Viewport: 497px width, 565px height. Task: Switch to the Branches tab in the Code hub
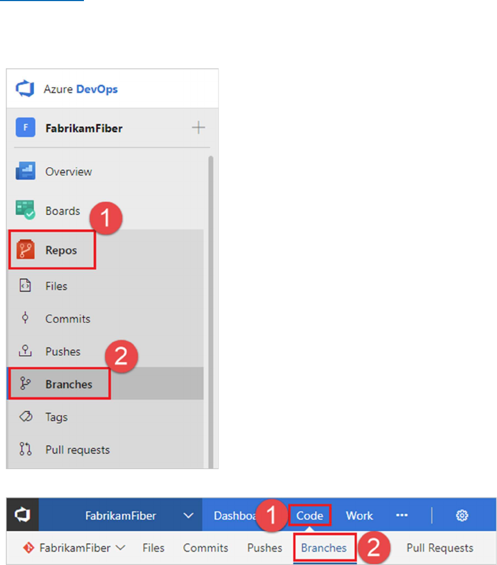coord(324,548)
